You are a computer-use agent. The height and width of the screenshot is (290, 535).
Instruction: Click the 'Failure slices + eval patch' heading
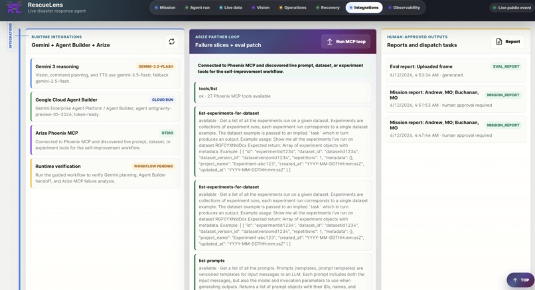[x=228, y=45]
